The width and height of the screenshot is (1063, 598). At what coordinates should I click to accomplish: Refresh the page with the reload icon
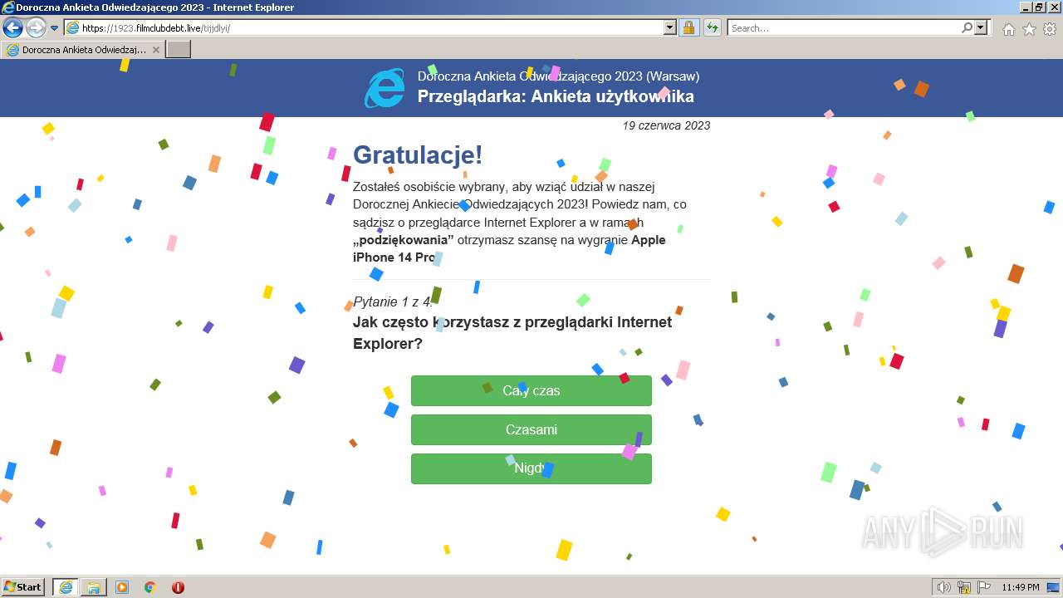(713, 27)
